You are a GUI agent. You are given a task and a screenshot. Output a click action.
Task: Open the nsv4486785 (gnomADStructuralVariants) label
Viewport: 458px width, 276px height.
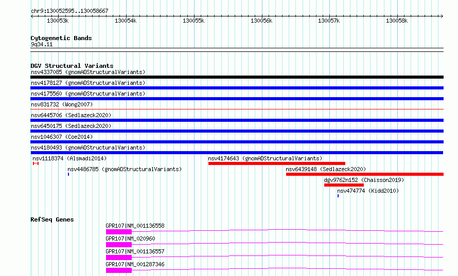(125, 169)
